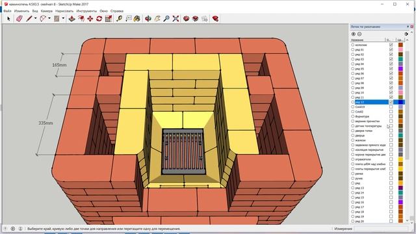This screenshot has height=234, width=416.
Task: Select the Zoom magnifier tool
Action: (x=166, y=19)
